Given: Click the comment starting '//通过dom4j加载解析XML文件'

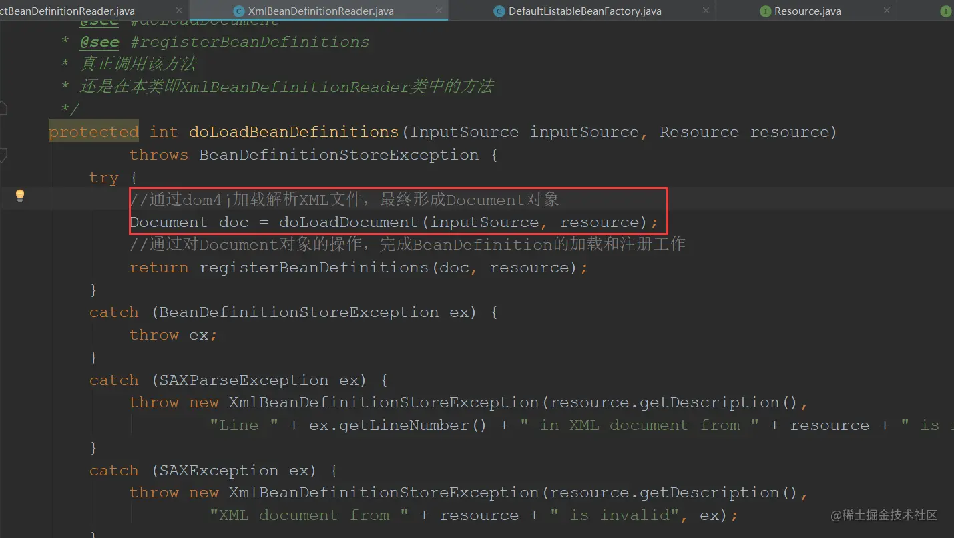Looking at the screenshot, I should (x=344, y=200).
